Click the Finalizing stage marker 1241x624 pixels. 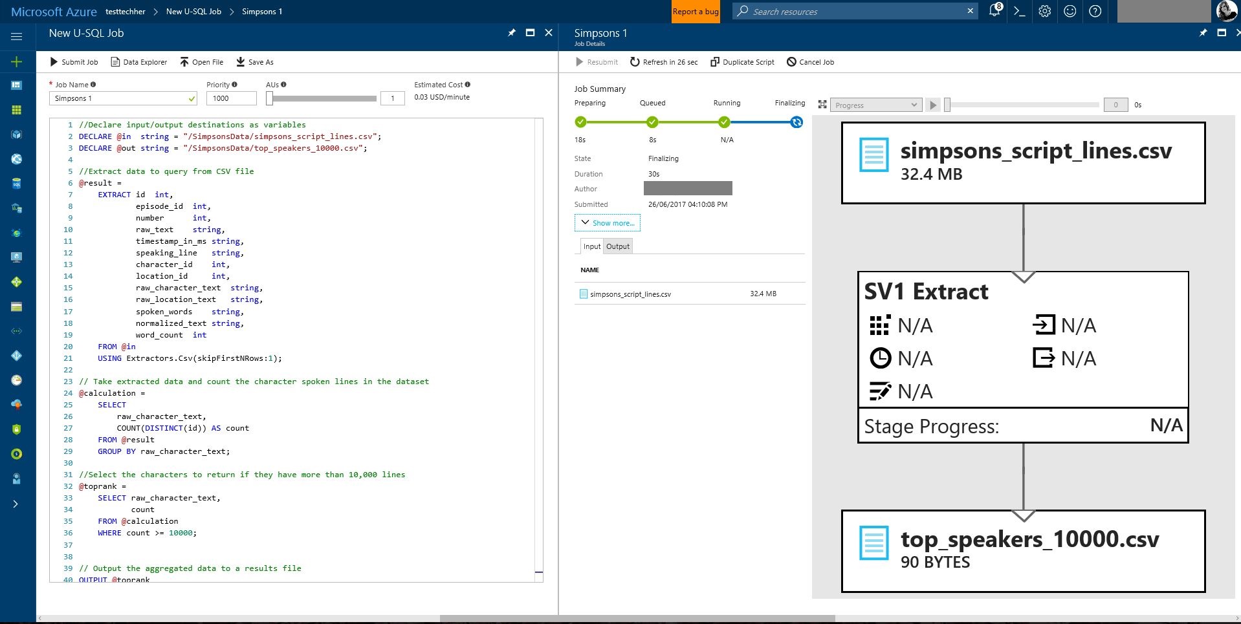tap(796, 122)
